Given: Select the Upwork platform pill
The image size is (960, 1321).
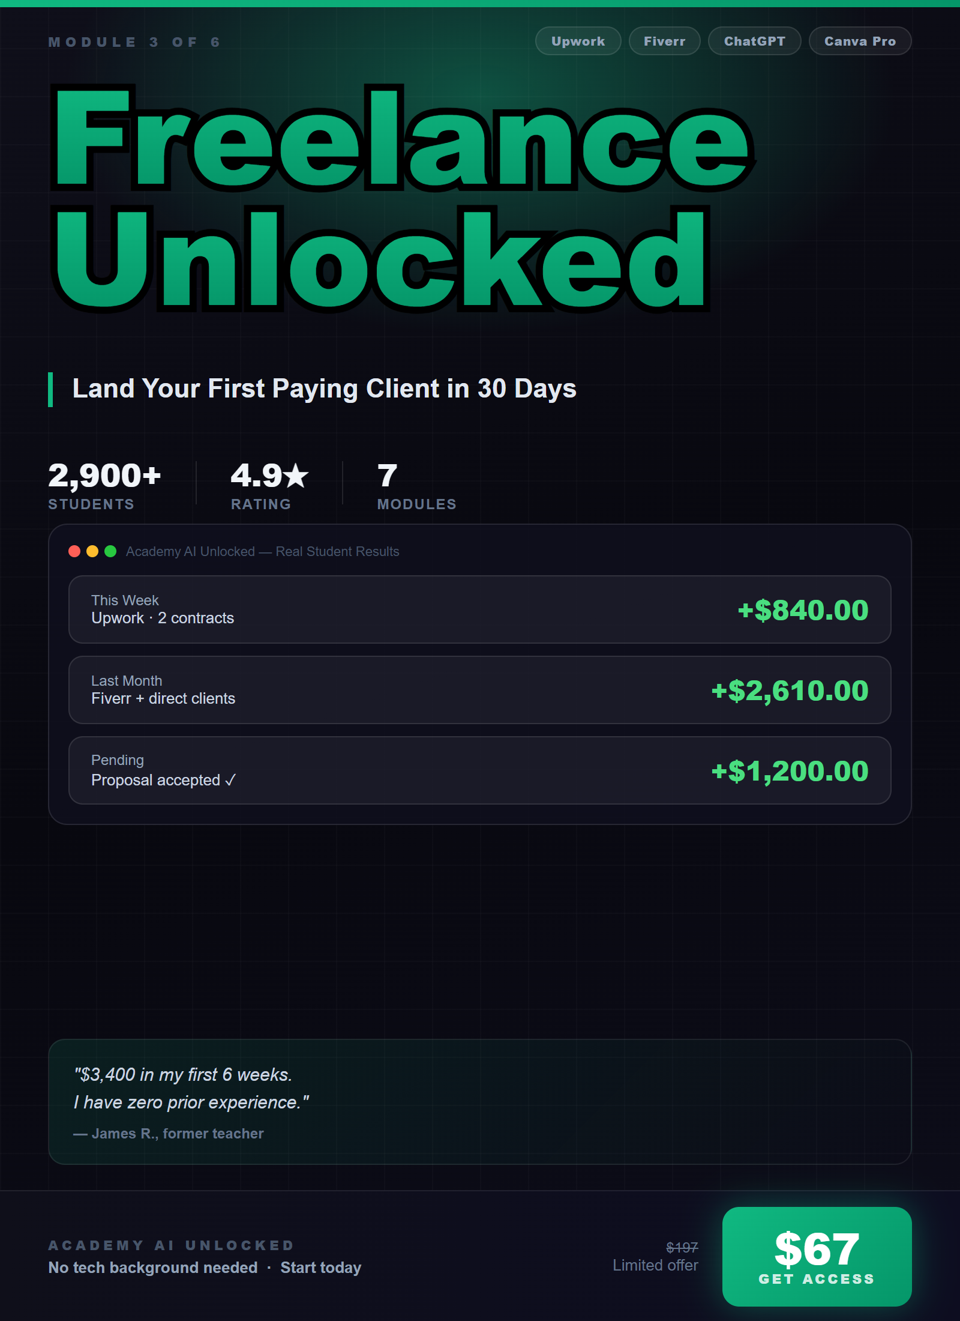Looking at the screenshot, I should tap(578, 41).
